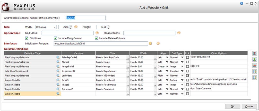The width and height of the screenshot is (259, 111).
Task: Click the insert row below icon
Action: tap(254, 59)
